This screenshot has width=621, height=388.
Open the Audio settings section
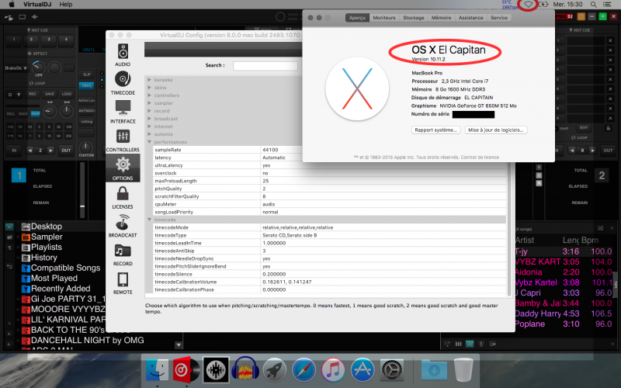click(x=123, y=56)
